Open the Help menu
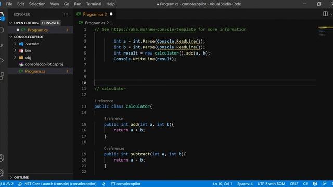 click(x=110, y=4)
